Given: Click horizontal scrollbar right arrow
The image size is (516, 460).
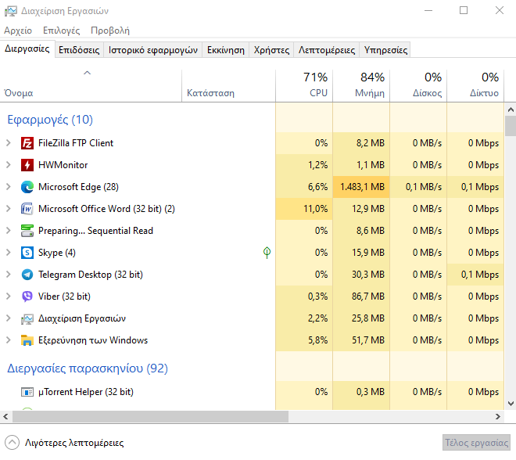Looking at the screenshot, I should coord(498,416).
